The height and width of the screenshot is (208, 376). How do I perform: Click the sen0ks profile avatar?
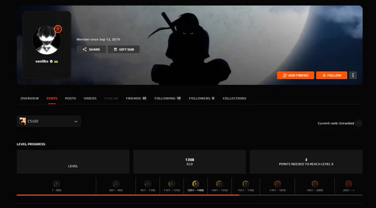46,40
